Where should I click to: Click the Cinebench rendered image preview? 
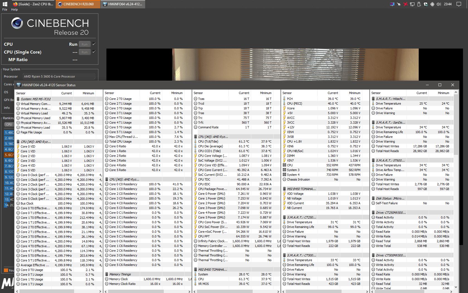284,65
